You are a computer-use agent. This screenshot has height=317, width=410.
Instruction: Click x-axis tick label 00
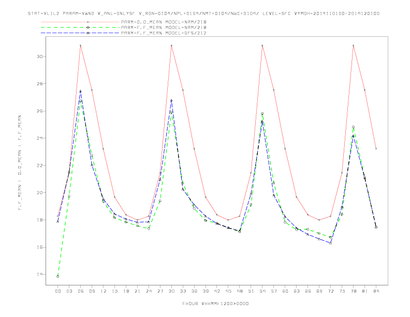(x=58, y=291)
